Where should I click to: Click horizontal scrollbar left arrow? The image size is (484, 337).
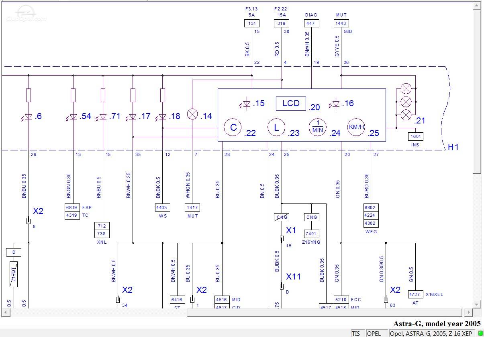6,312
